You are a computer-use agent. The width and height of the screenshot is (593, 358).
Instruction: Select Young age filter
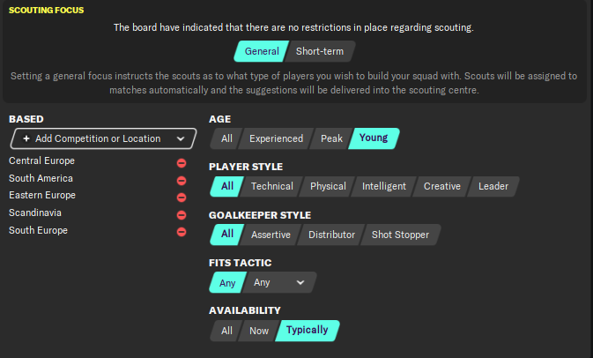[374, 138]
